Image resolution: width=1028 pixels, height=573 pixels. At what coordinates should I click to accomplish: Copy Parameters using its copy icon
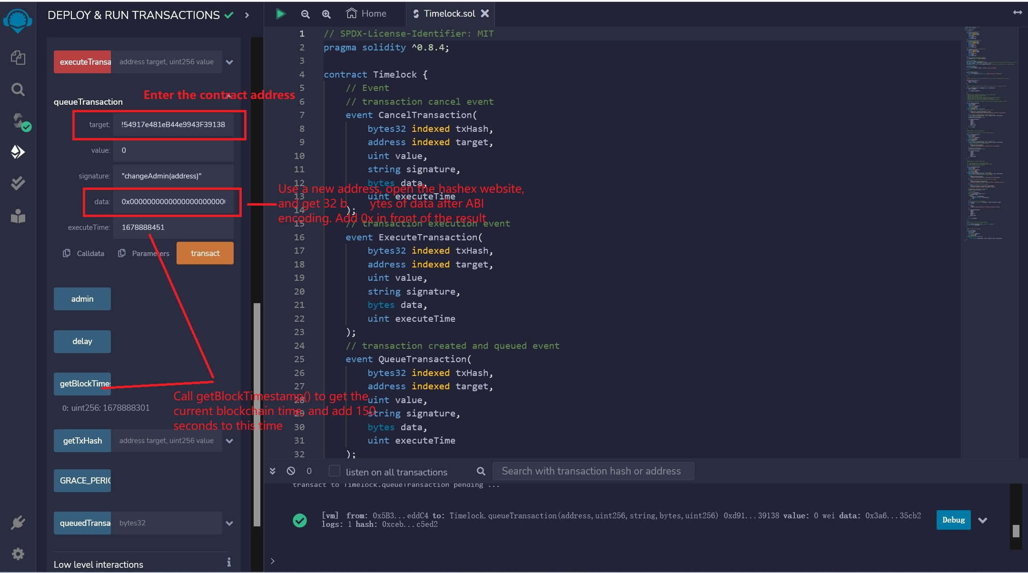click(122, 253)
